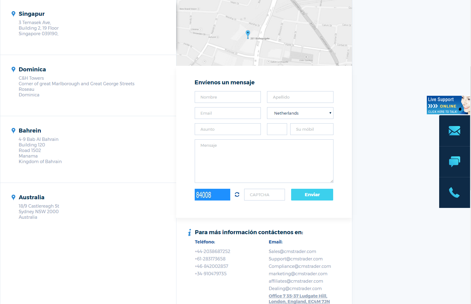Screen dimensions: 471x304
Task: Click the Dominica heading
Action: click(32, 70)
